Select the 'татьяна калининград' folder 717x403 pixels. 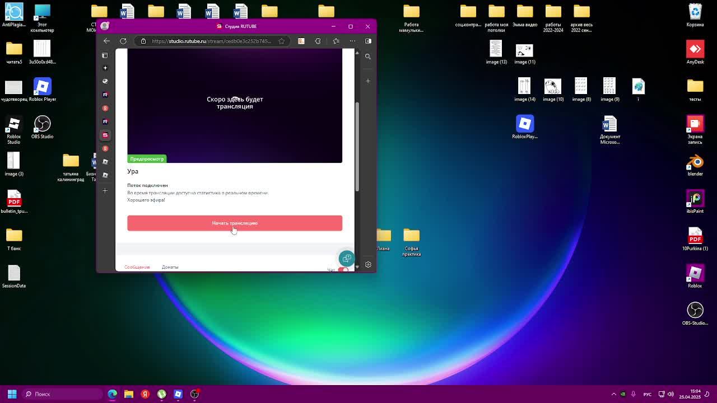click(x=71, y=167)
